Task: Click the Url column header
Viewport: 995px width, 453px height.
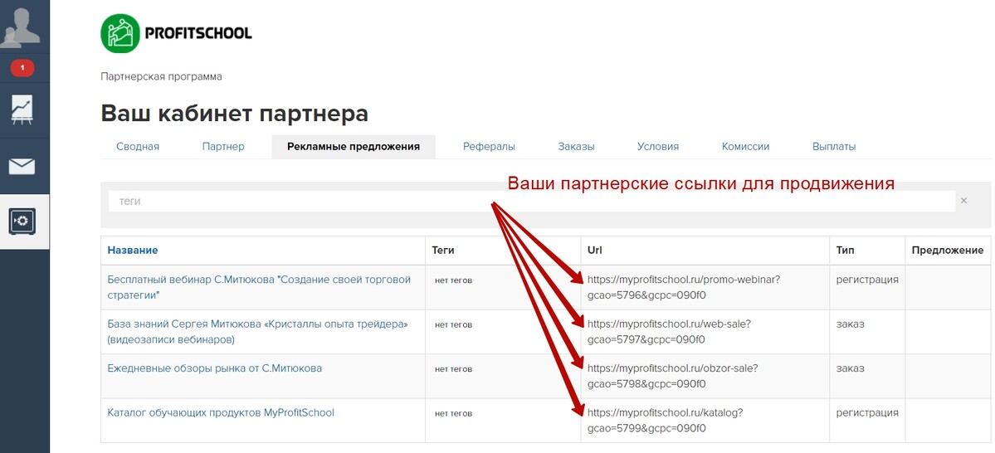Action: tap(594, 250)
